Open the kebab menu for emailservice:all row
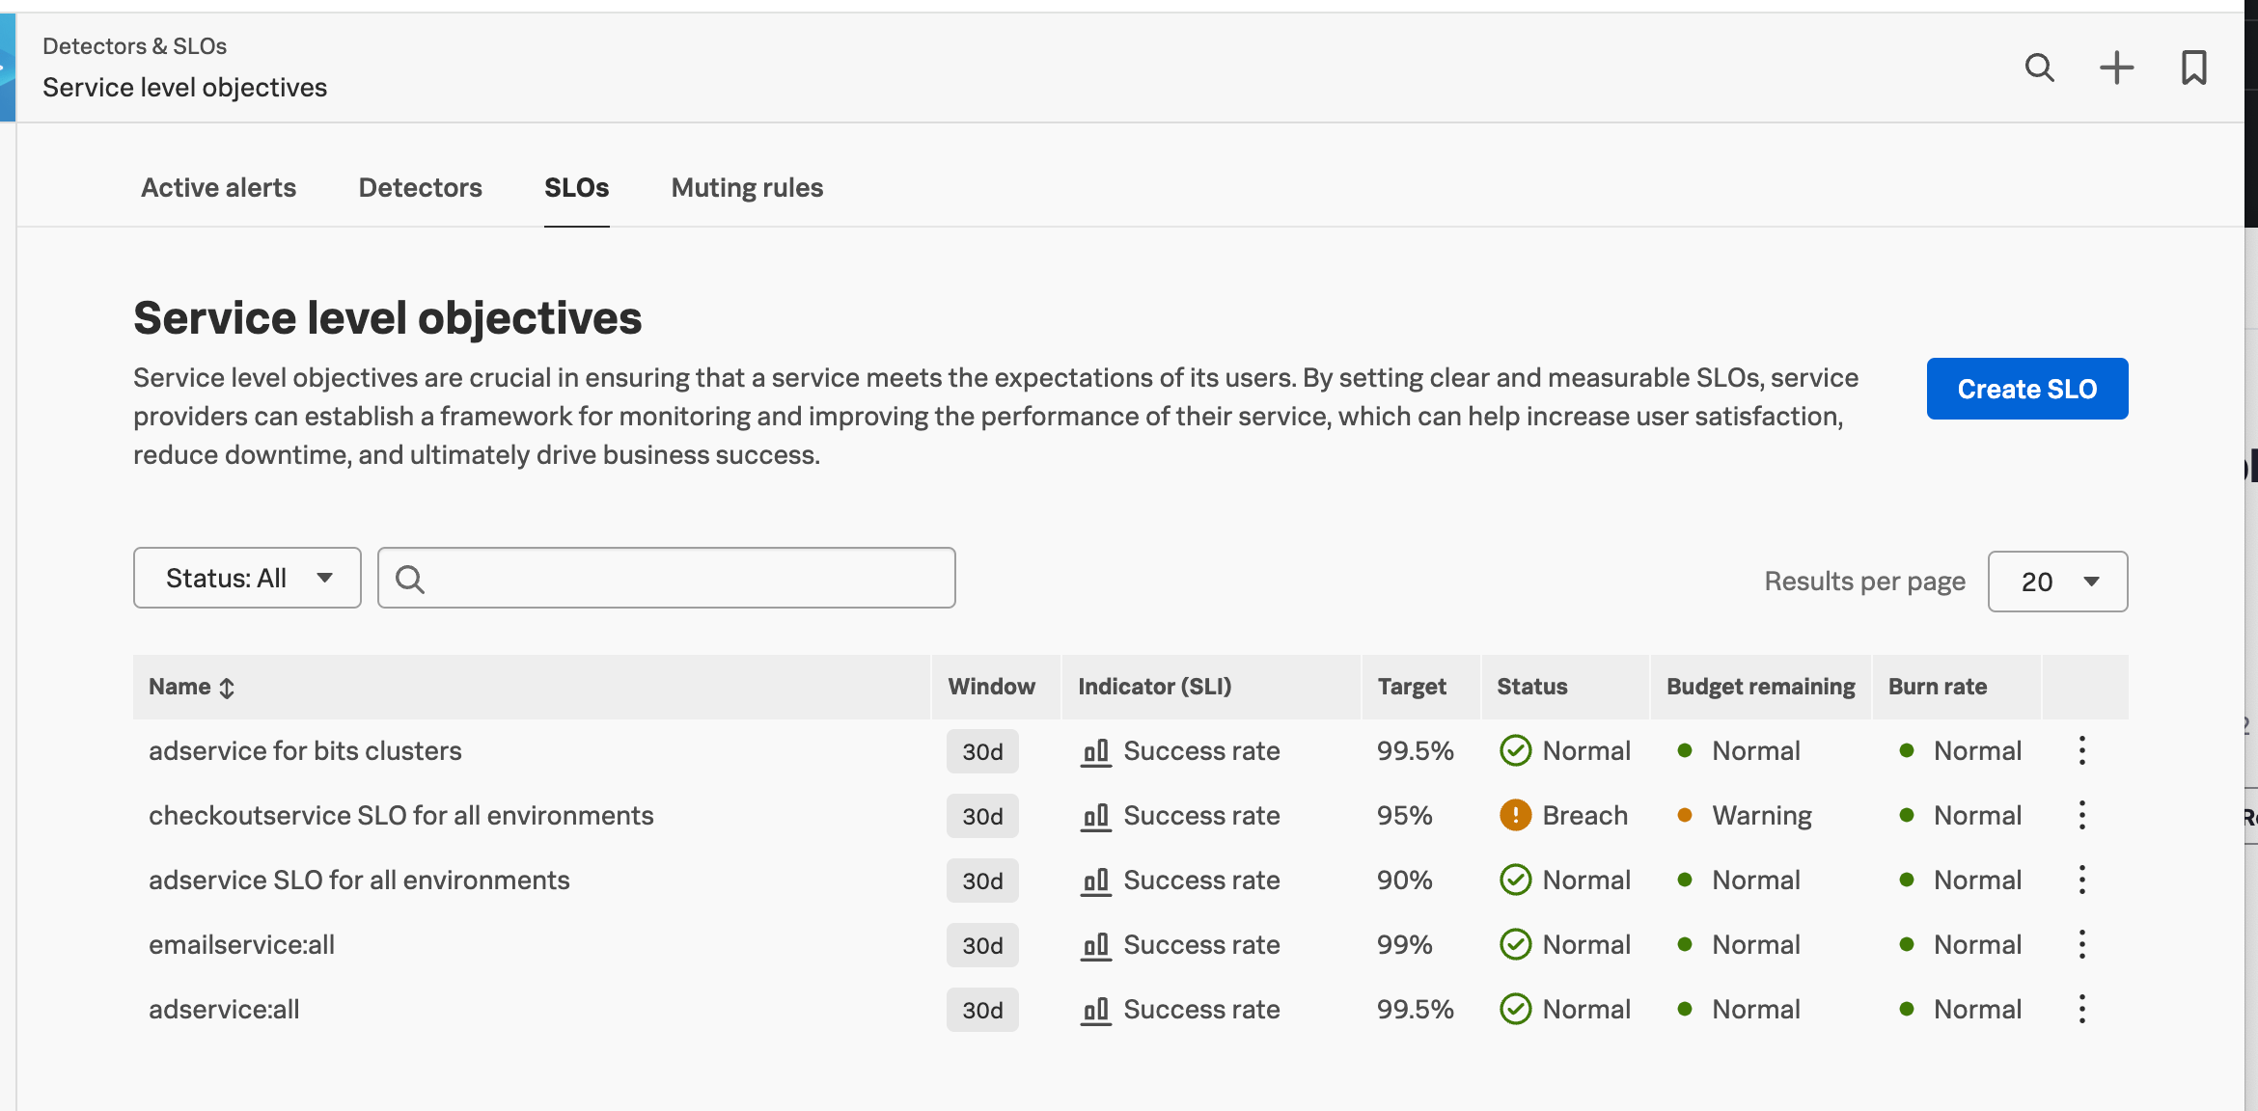 (x=2082, y=945)
